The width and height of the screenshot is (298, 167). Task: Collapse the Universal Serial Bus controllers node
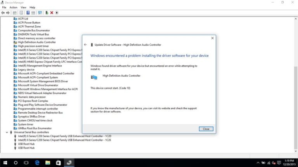coord(7,132)
